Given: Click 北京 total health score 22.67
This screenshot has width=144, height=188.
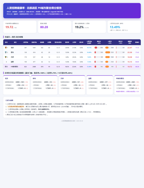Looking at the screenshot, I should [x=130, y=48].
